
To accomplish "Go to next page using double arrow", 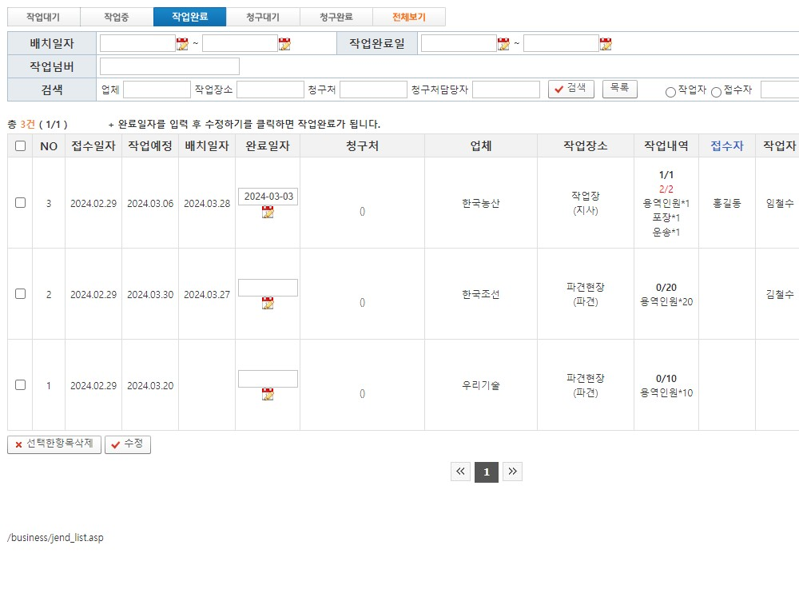I will tap(513, 472).
